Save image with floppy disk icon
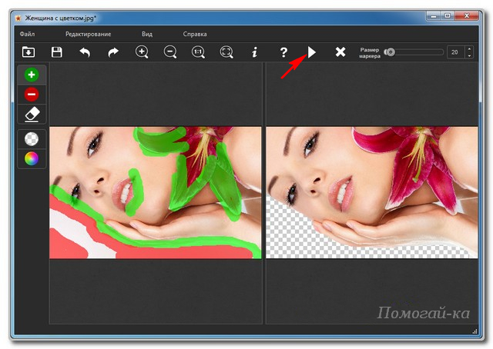The image size is (493, 349). click(x=56, y=52)
